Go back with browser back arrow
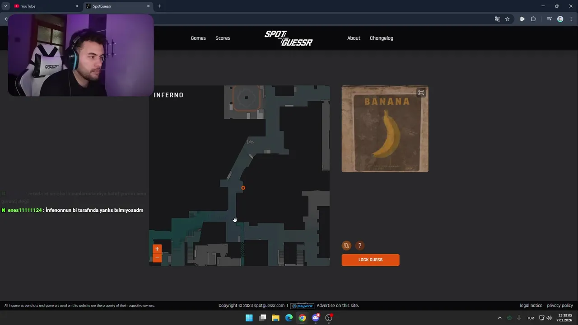 (5, 19)
